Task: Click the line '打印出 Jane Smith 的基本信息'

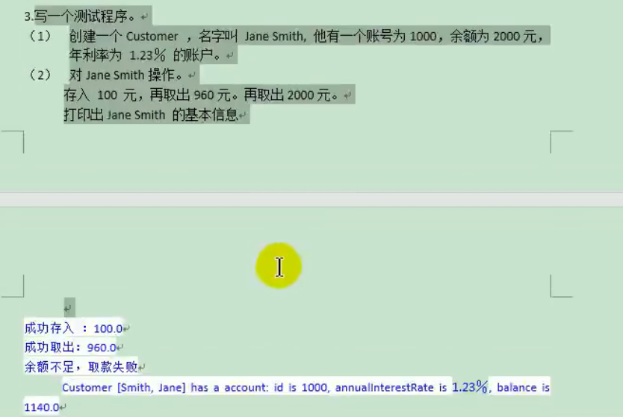Action: [x=151, y=115]
